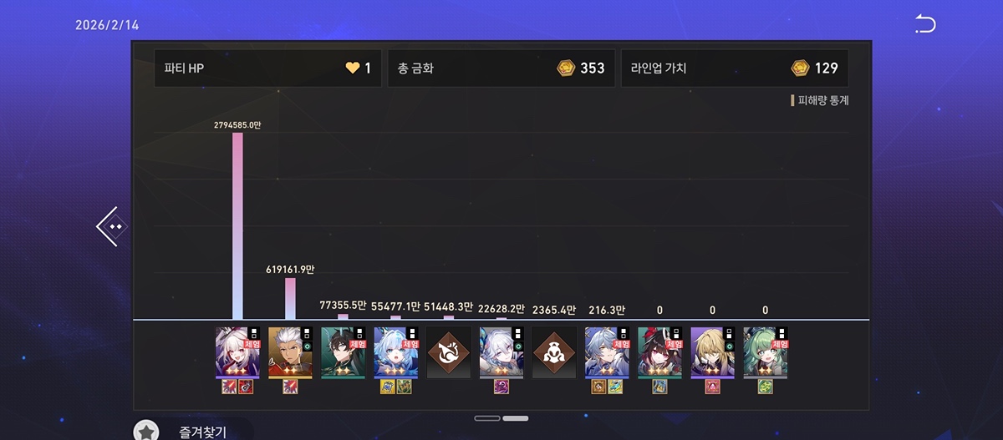Select the white-haired top damage character portrait
1003x440 pixels.
coord(237,352)
